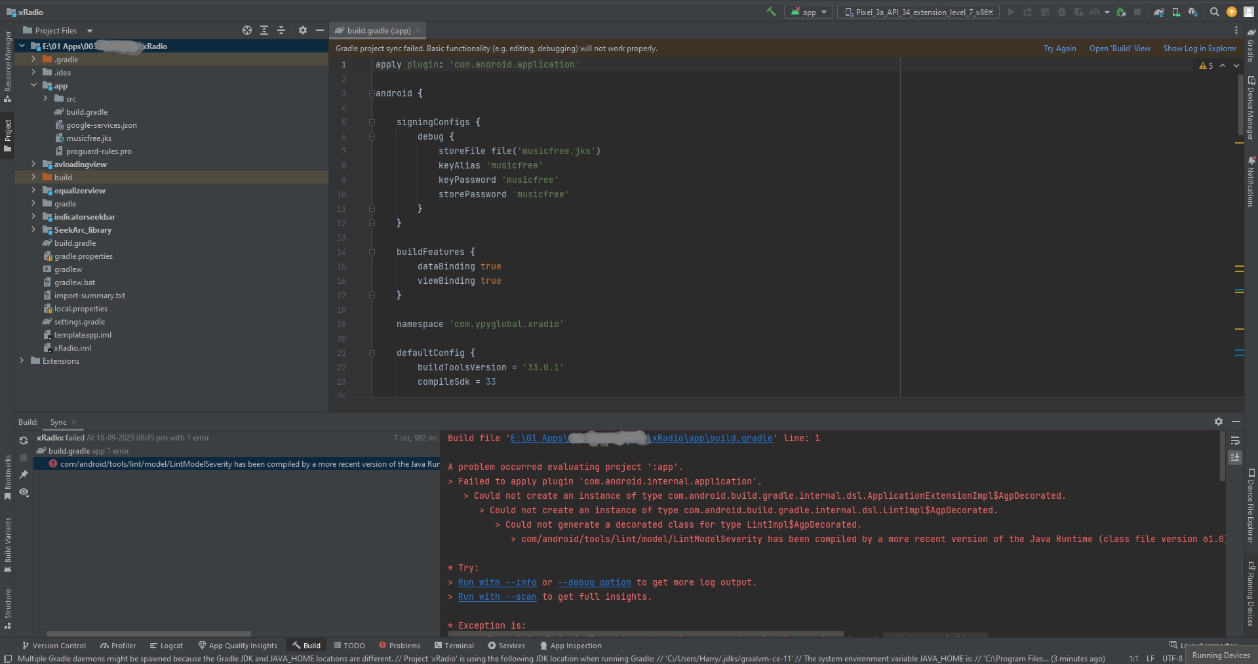Expand the .gradle folder

33,59
